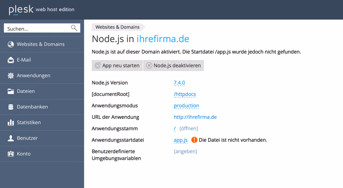This screenshot has height=188, width=343.
Task: Open Websites & Domains in sidebar
Action: [x=42, y=44]
